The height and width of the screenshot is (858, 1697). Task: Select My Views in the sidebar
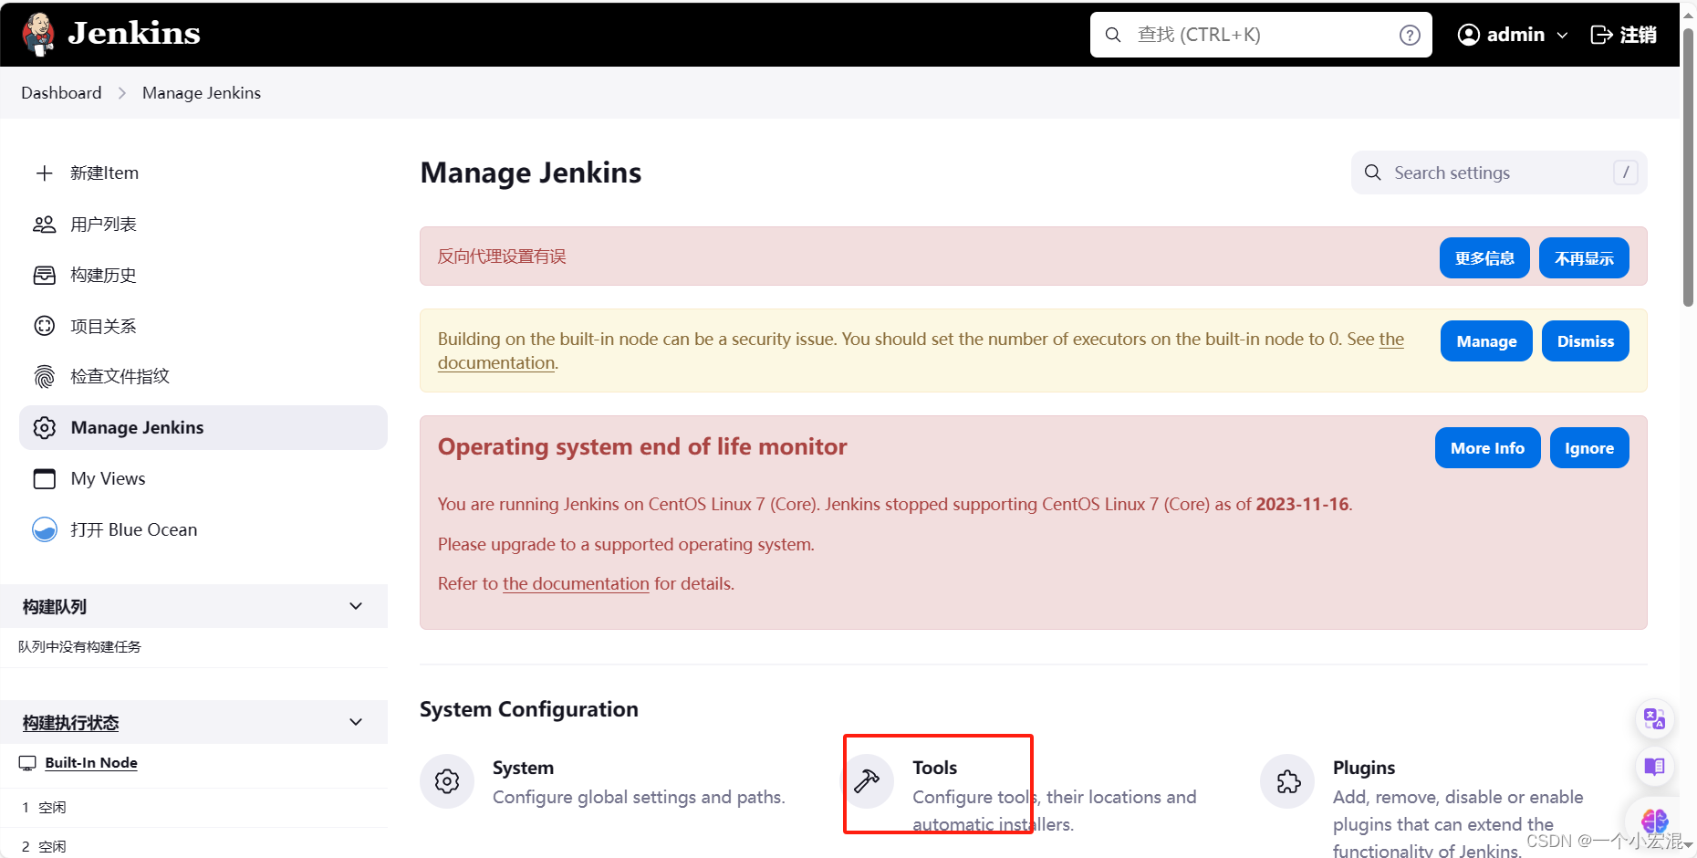[107, 478]
